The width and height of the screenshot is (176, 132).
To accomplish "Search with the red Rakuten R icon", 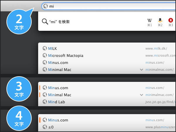I will pos(170,21).
